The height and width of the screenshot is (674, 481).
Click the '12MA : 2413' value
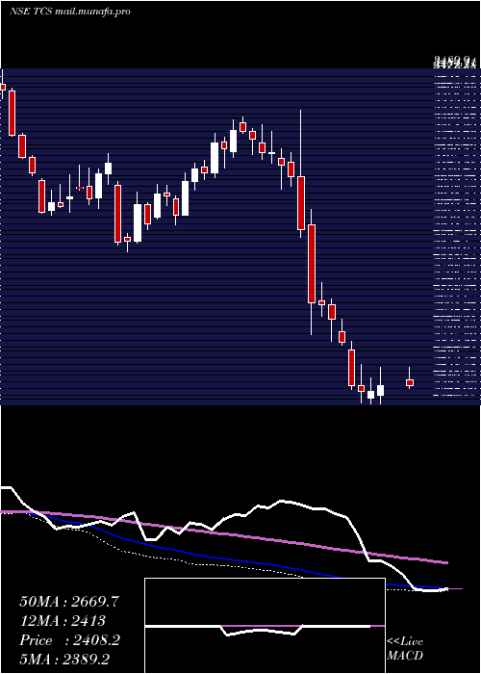pyautogui.click(x=63, y=621)
